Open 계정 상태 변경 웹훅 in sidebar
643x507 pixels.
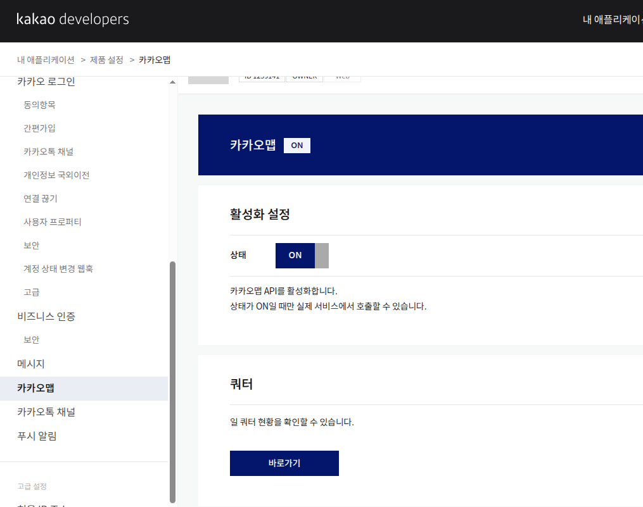click(x=58, y=268)
